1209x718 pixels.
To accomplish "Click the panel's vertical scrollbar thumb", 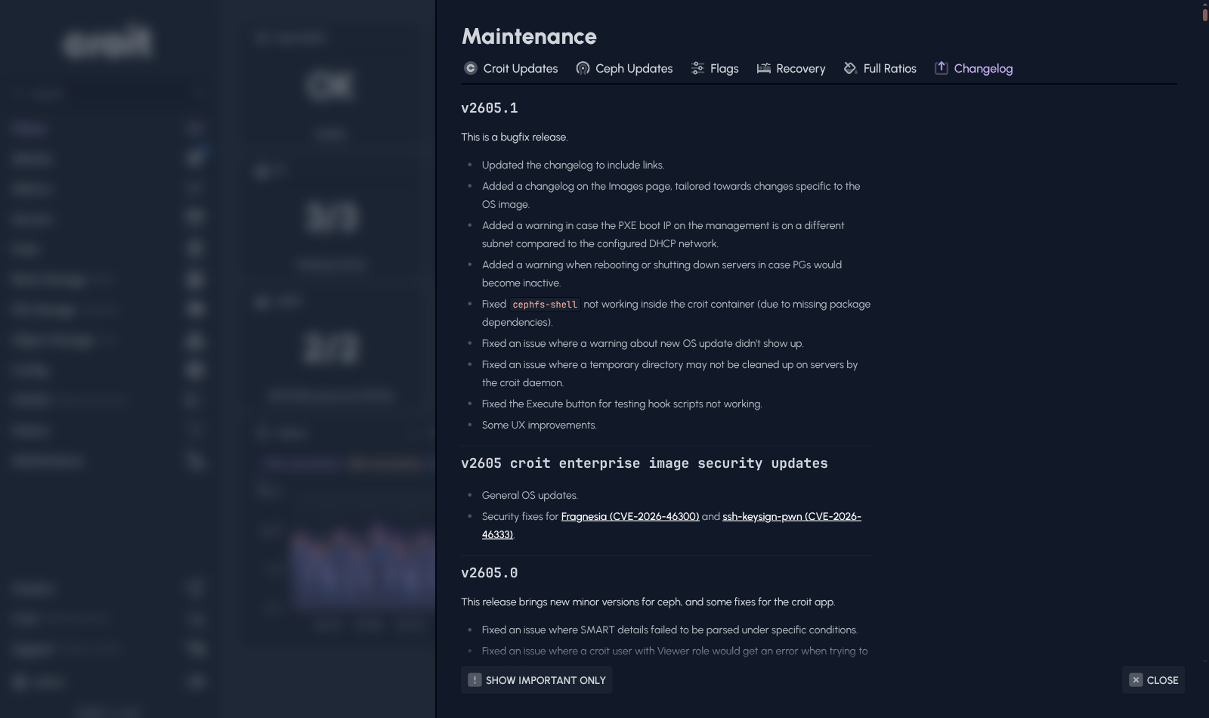I will [x=1204, y=14].
